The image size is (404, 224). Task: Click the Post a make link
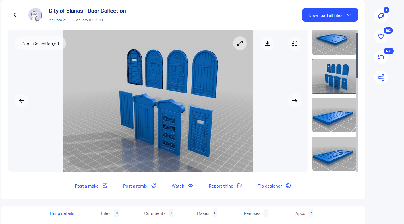(91, 186)
